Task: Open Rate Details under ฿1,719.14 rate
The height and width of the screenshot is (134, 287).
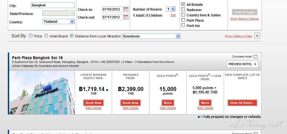Action: (x=93, y=108)
